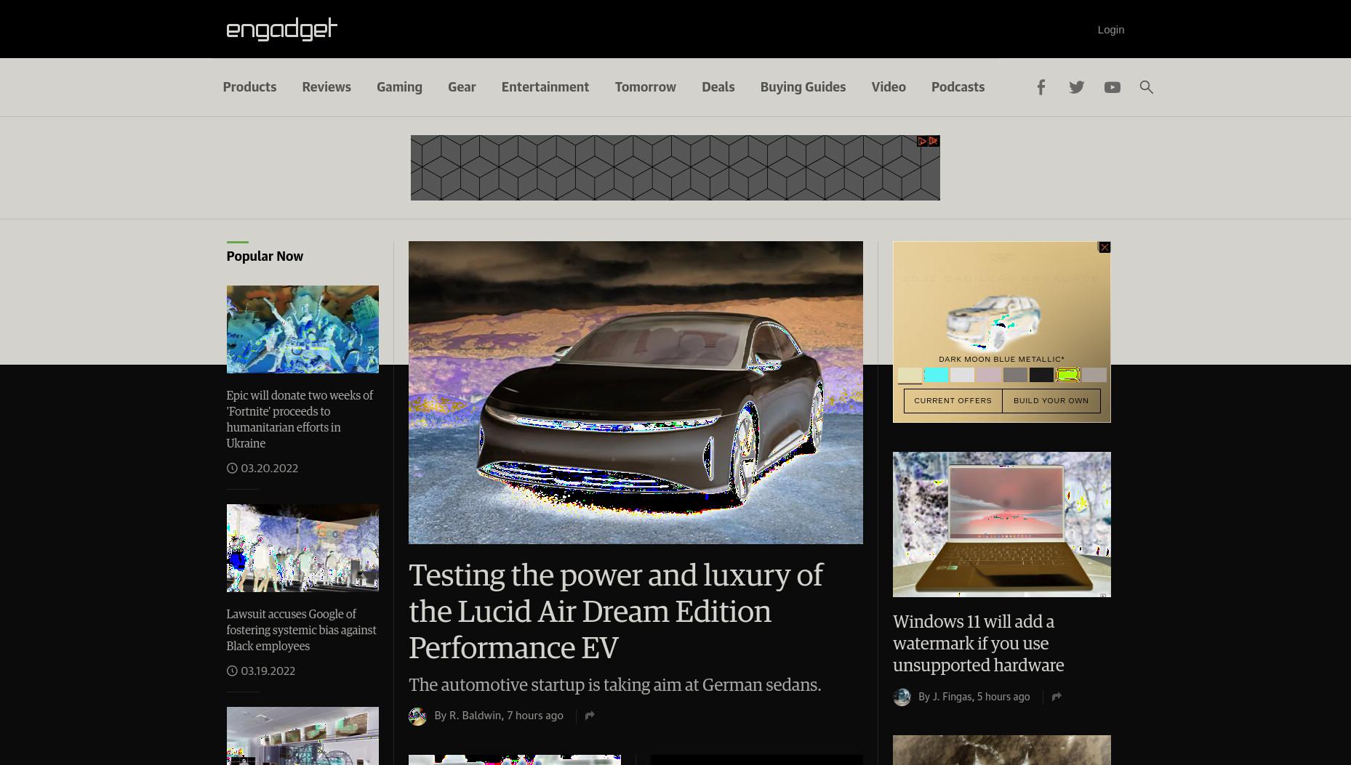Select the dark gray color swatch in ad
This screenshot has width=1351, height=765.
(x=1015, y=375)
